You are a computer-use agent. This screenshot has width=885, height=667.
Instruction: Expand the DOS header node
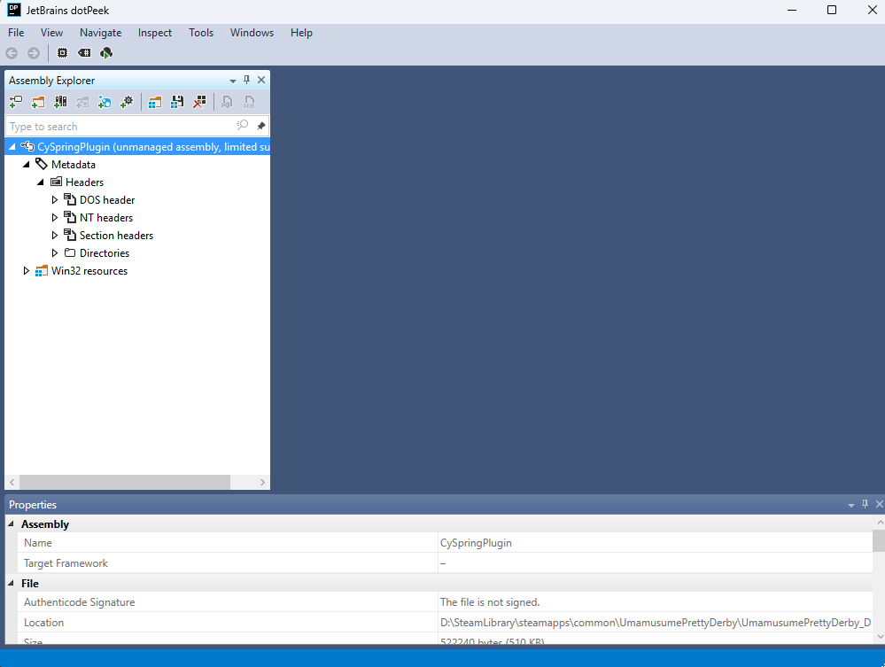coord(55,200)
